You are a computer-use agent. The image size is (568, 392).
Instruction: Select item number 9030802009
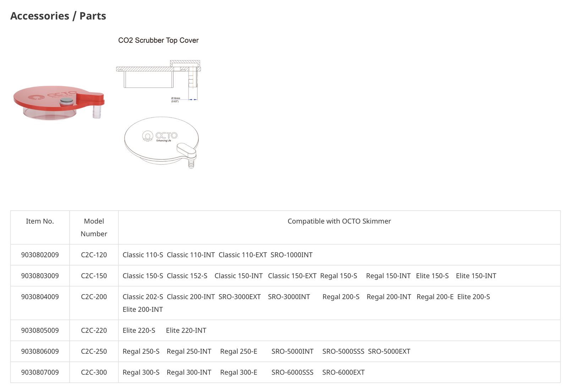click(40, 255)
